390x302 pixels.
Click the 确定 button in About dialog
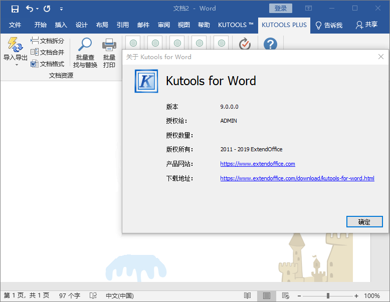364,221
